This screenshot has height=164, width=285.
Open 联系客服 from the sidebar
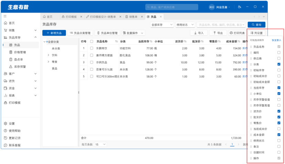(15, 145)
